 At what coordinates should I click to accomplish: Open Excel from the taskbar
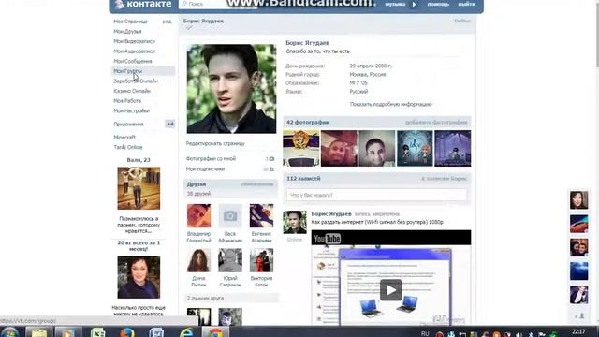[97, 332]
